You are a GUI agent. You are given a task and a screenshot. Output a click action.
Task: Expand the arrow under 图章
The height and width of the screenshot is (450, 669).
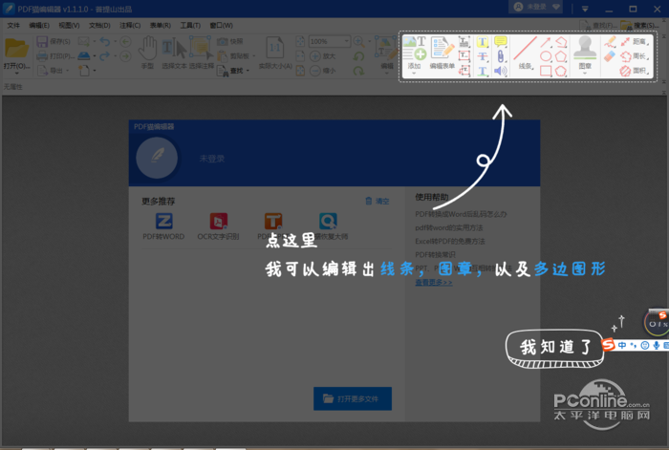[x=585, y=74]
